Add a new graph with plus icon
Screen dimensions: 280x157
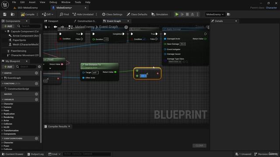(36, 73)
